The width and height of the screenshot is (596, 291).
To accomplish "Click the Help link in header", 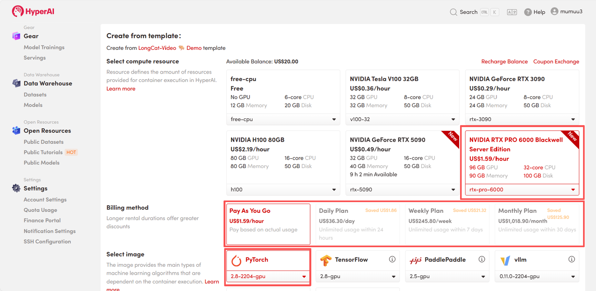I will click(x=539, y=12).
